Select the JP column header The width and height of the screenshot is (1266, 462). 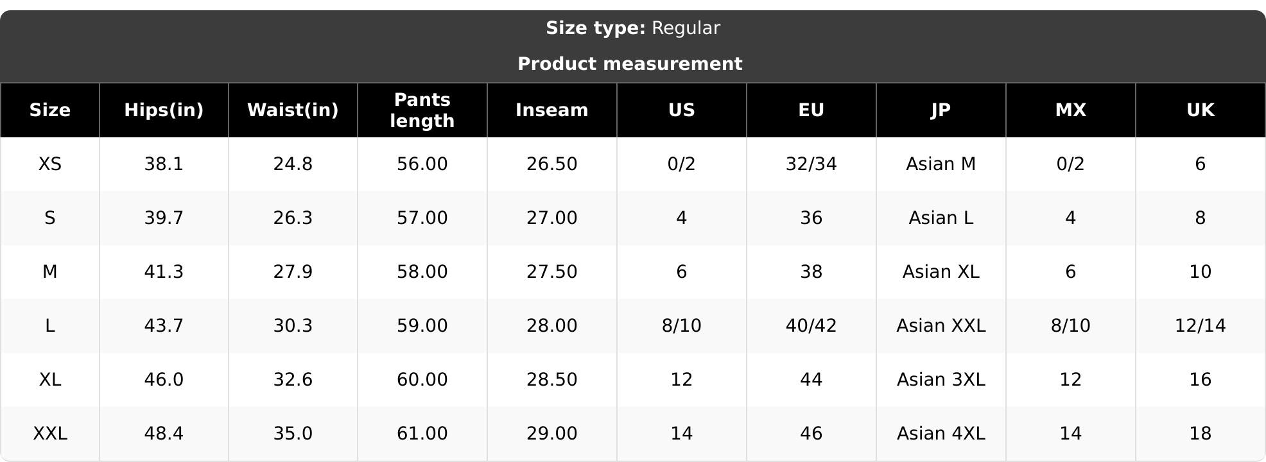[x=941, y=110]
